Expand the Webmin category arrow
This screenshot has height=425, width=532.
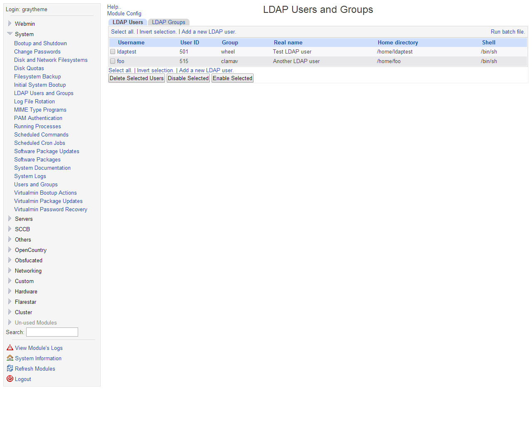(x=10, y=24)
